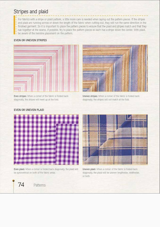Click the pink even stripes fabric photo
The image size is (160, 227).
click(x=46, y=68)
